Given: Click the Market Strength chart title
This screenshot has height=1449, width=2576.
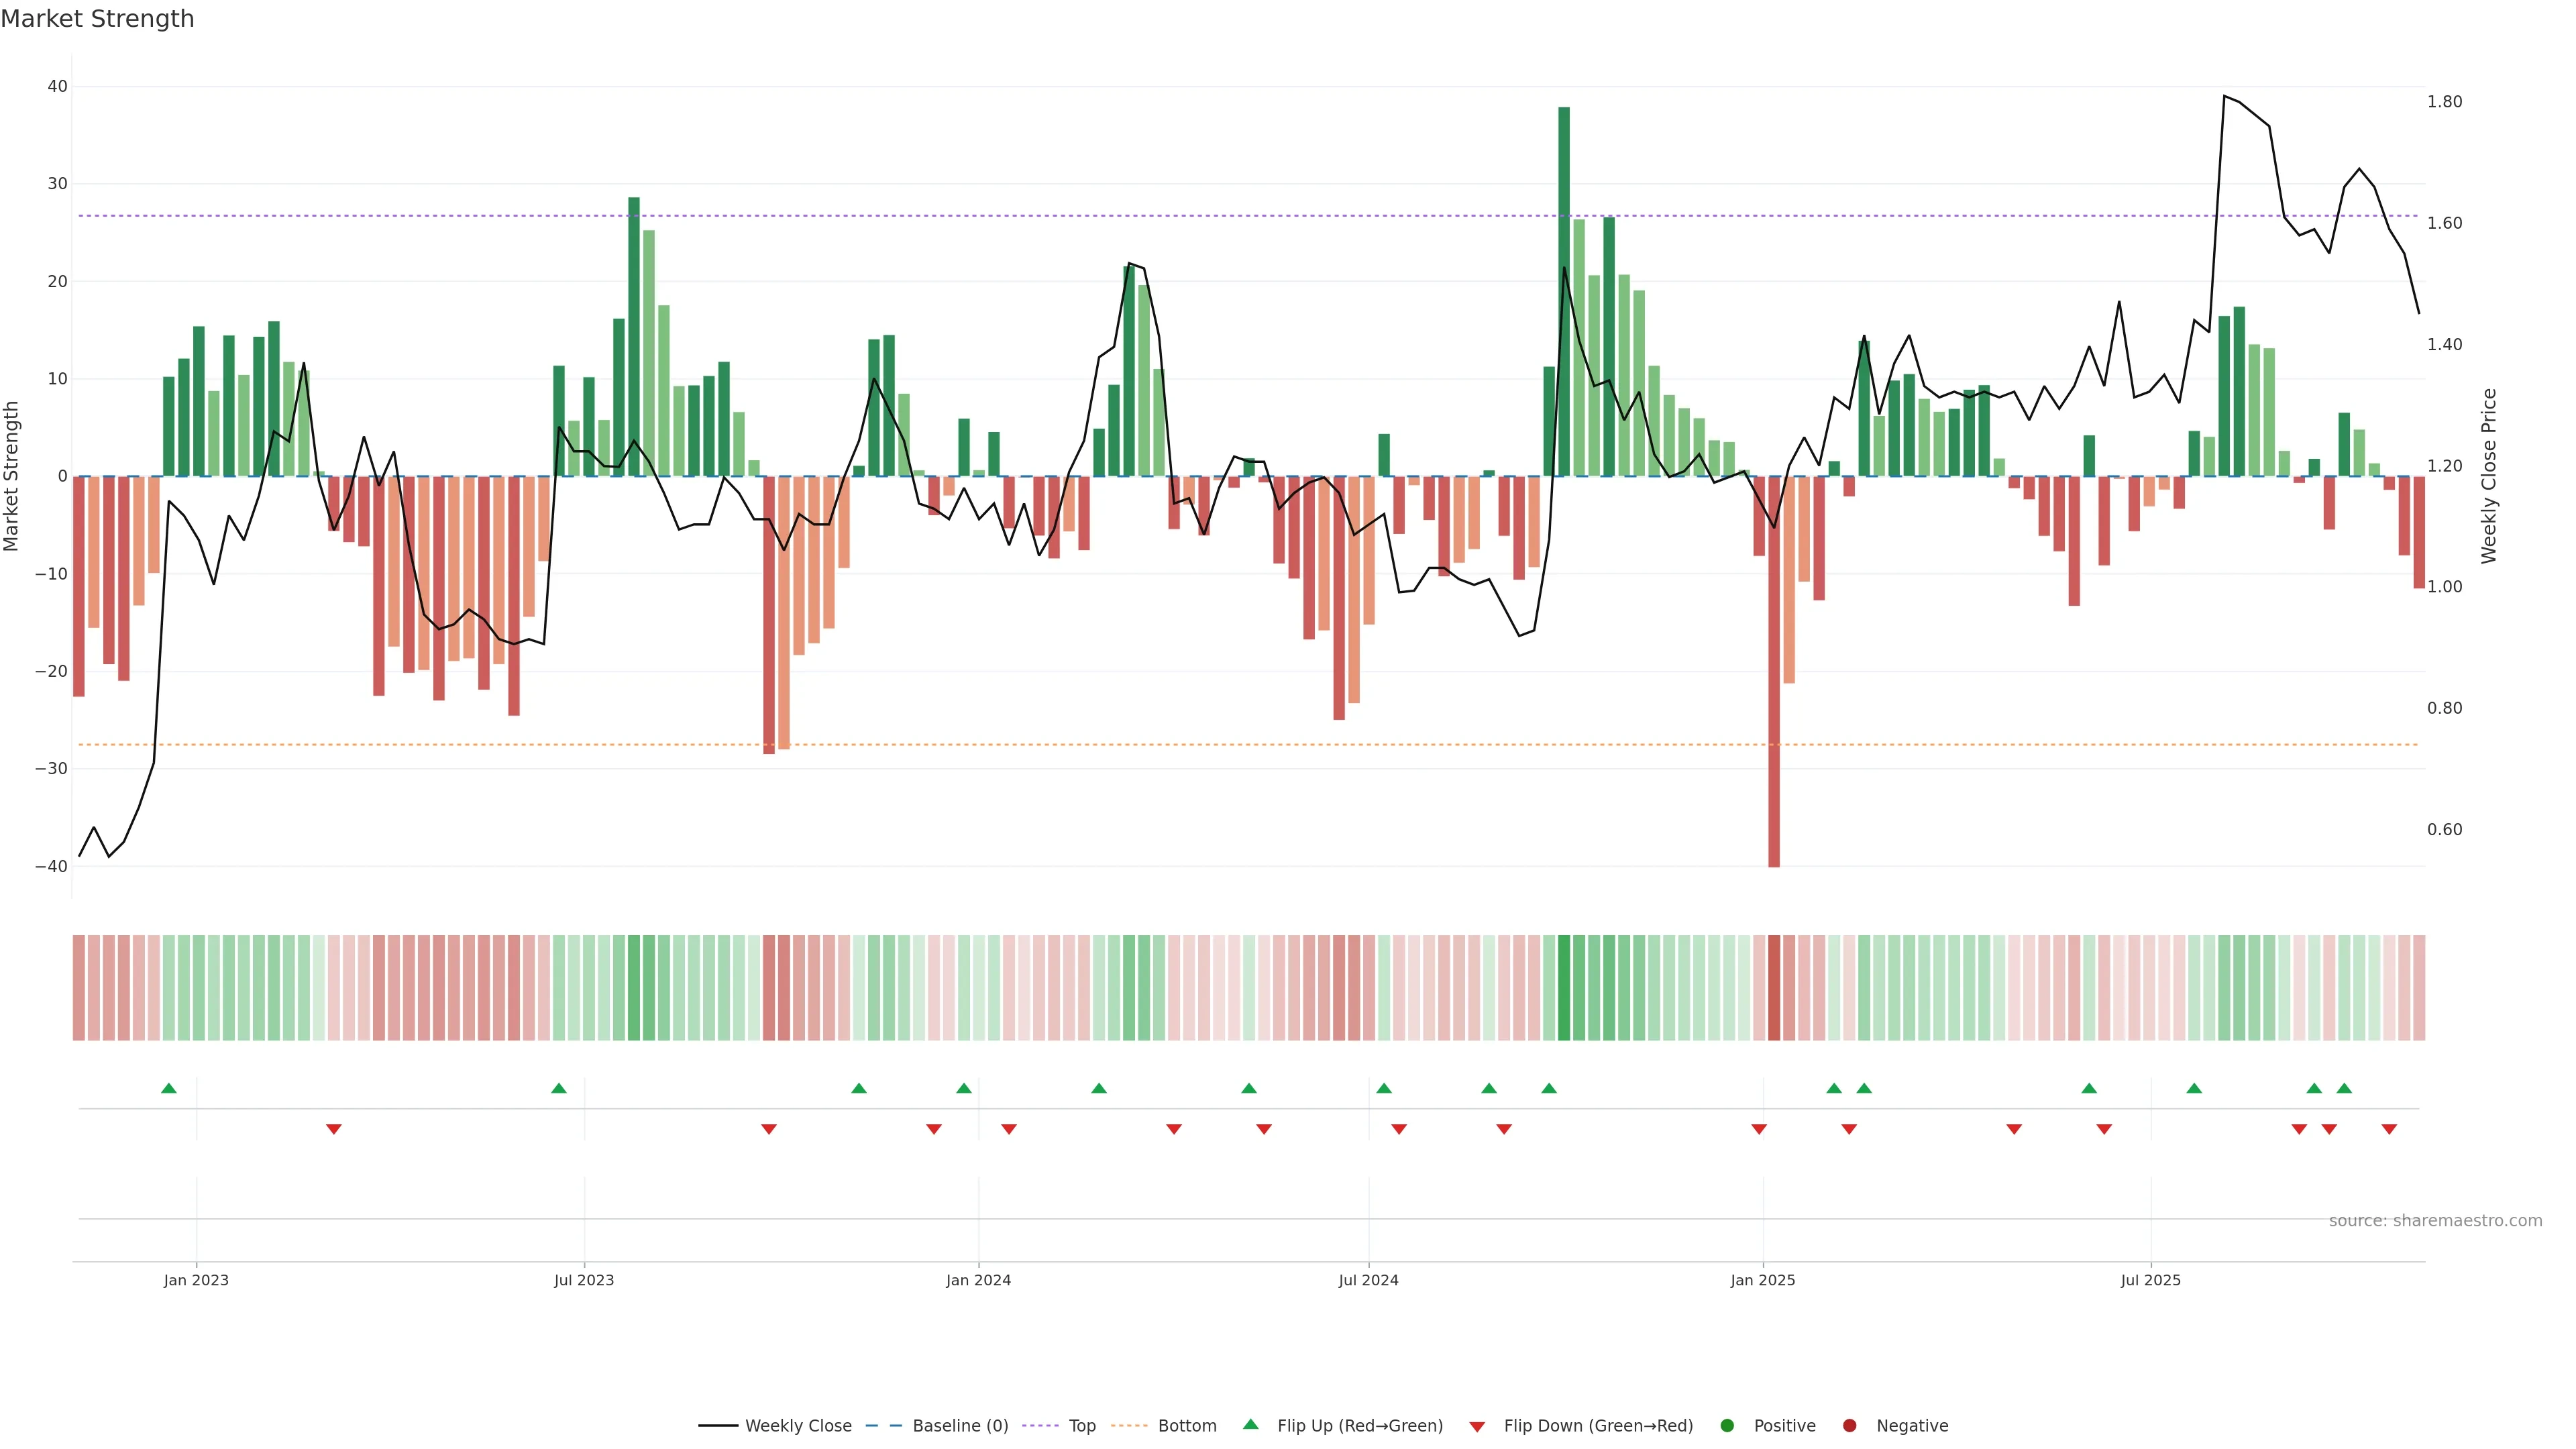Looking at the screenshot, I should [x=97, y=19].
